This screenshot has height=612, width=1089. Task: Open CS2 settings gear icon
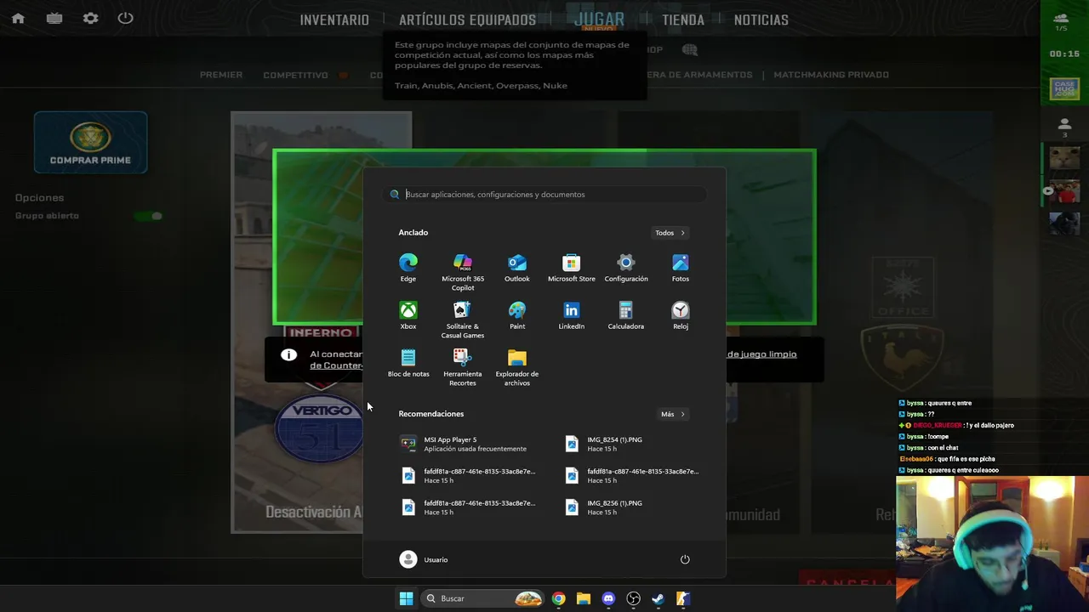[90, 18]
